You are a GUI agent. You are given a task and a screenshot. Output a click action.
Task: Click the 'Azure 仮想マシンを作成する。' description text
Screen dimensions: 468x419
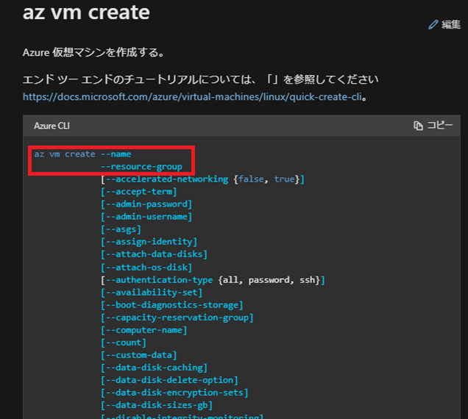pos(93,52)
